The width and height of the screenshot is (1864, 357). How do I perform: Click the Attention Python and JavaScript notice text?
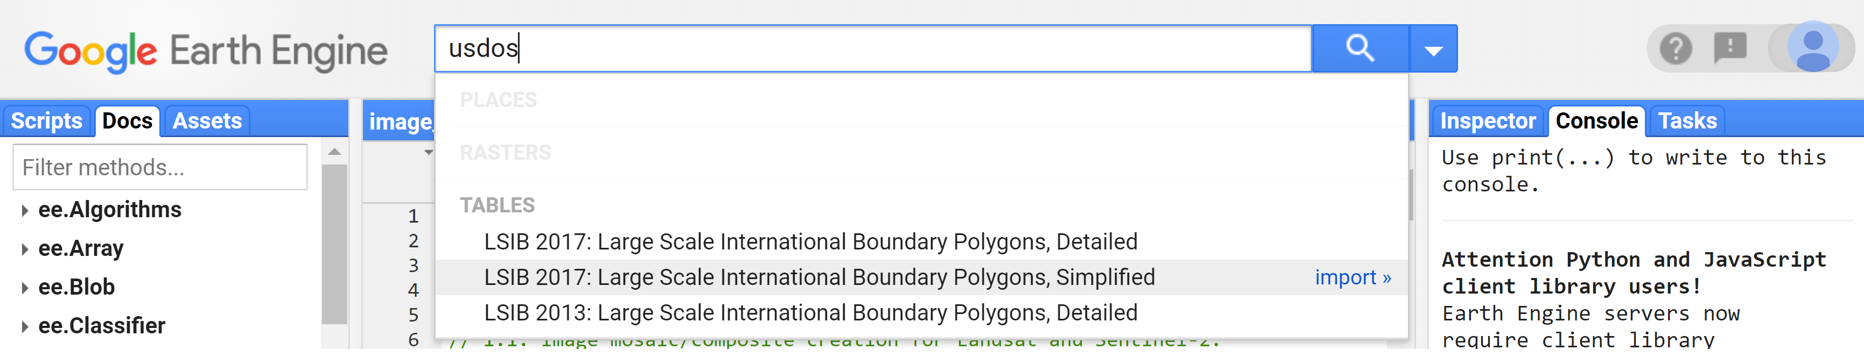coord(1634,273)
